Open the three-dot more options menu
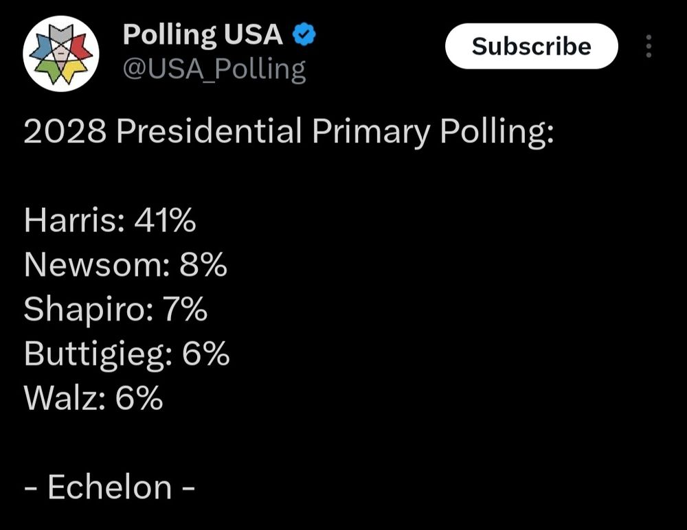 (649, 47)
